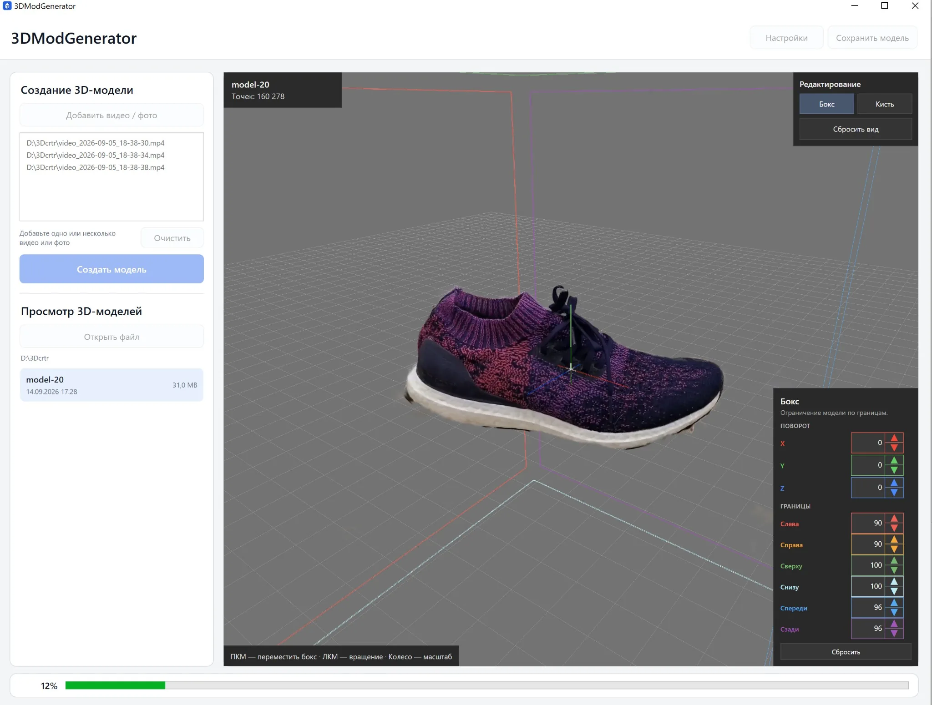The height and width of the screenshot is (705, 932).
Task: Select video_2026-09-05_18-38-34.mp4 file entry
Action: pyautogui.click(x=96, y=155)
